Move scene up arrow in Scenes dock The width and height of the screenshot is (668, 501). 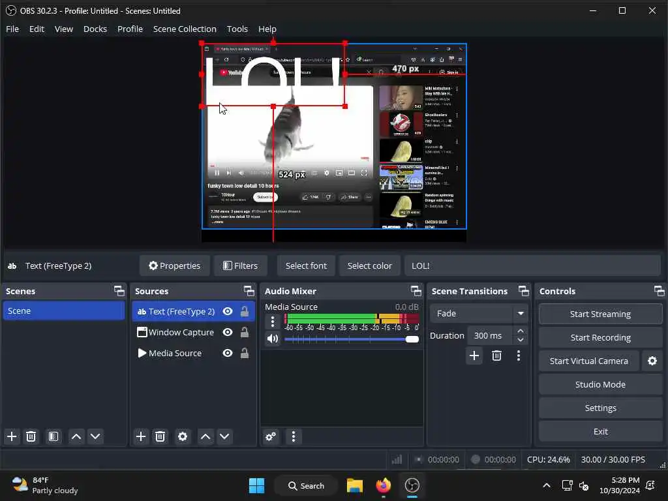click(x=76, y=436)
